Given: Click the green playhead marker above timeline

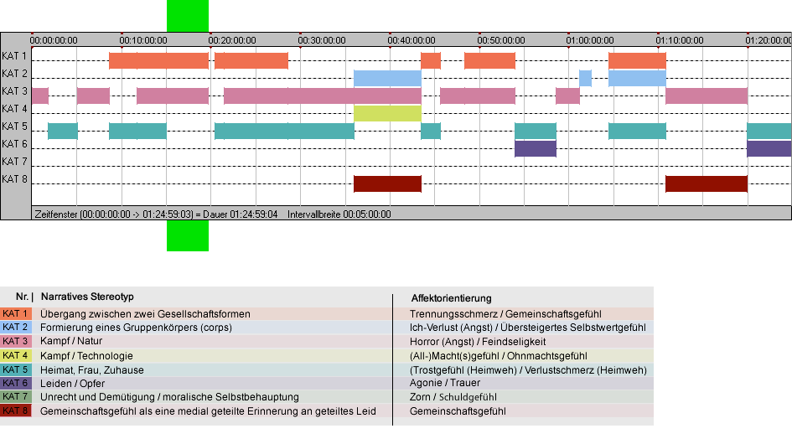Looking at the screenshot, I should [x=188, y=16].
